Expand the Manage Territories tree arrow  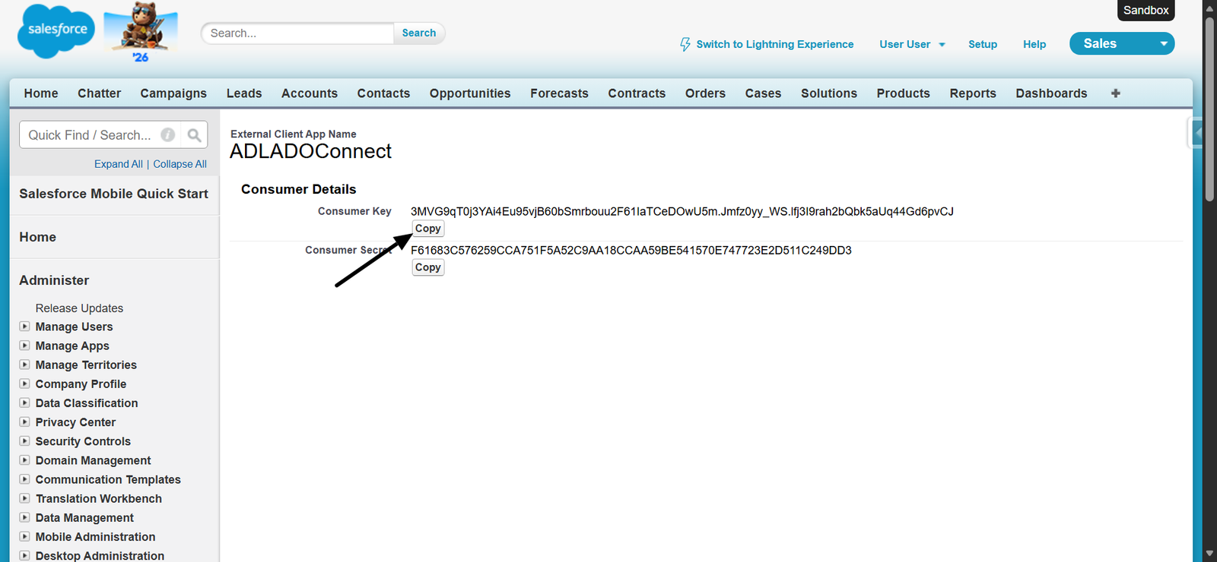(x=24, y=365)
